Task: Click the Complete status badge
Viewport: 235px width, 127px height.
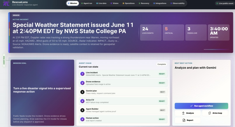Action: point(162,64)
